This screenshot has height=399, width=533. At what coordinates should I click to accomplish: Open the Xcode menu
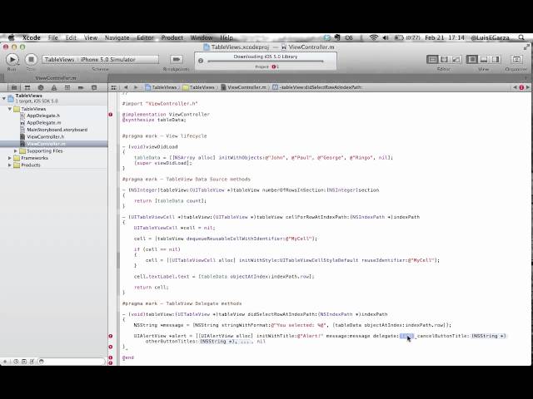tap(32, 37)
